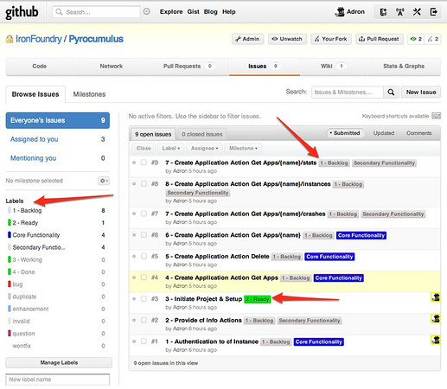Click the green swatch of 2 - Ready label

pos(10,223)
